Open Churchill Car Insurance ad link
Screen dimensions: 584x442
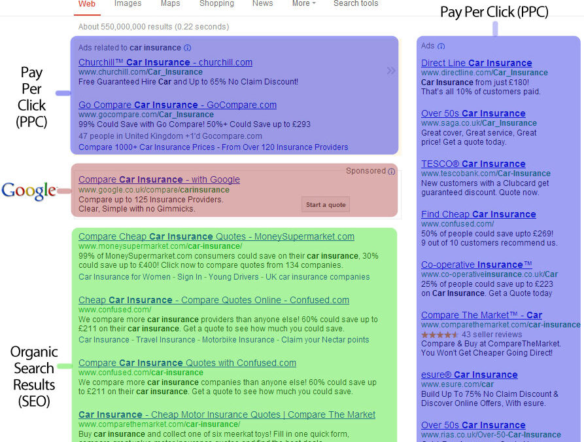tap(165, 62)
